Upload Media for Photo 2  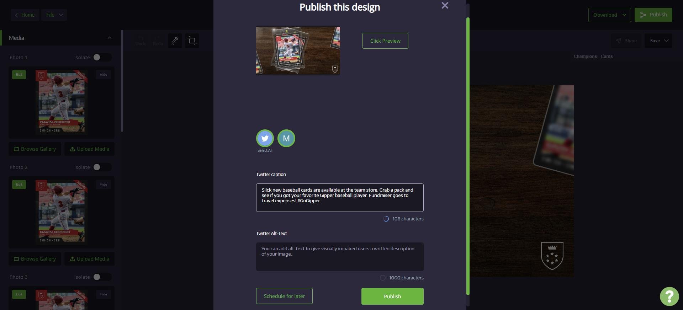point(89,259)
